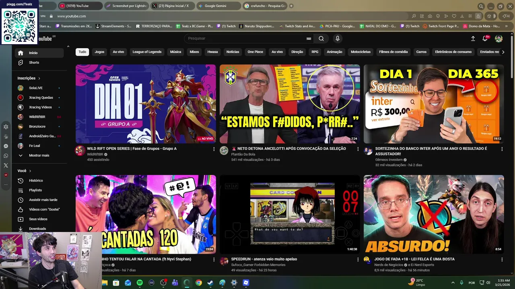Select the One Piece category chip
Image resolution: width=515 pixels, height=289 pixels.
(x=255, y=52)
